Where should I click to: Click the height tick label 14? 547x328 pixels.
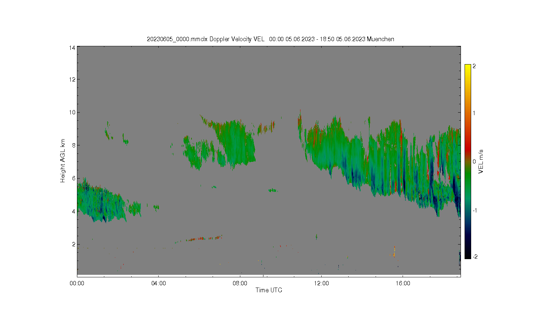click(72, 47)
